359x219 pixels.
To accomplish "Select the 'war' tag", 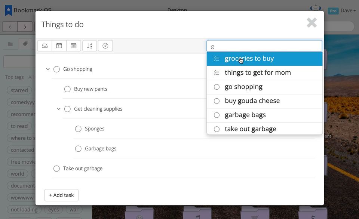I will click(74, 209).
